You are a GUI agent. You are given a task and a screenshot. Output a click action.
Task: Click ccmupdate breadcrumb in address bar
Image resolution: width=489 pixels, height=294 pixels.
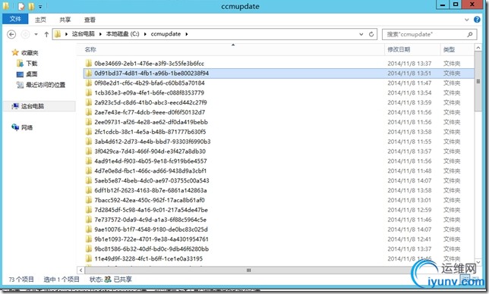[x=166, y=34]
